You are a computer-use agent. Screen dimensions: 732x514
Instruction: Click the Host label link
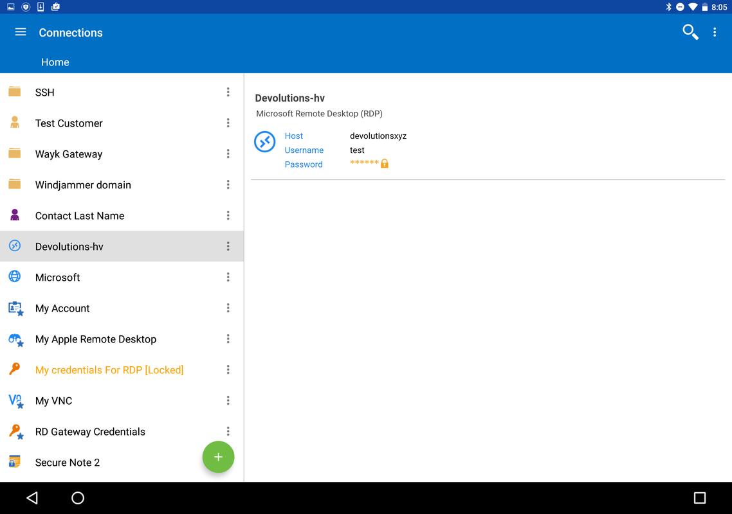[294, 136]
